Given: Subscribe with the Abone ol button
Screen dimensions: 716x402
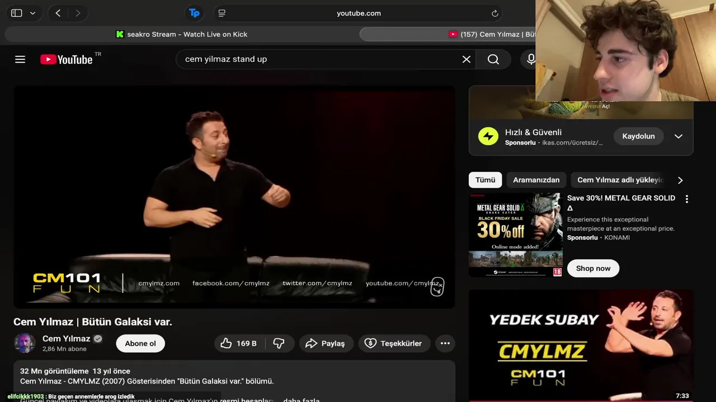Looking at the screenshot, I should pyautogui.click(x=140, y=343).
